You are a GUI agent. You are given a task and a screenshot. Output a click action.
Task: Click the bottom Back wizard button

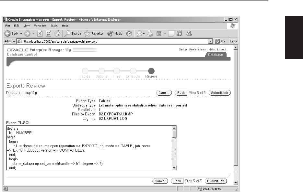point(177,181)
